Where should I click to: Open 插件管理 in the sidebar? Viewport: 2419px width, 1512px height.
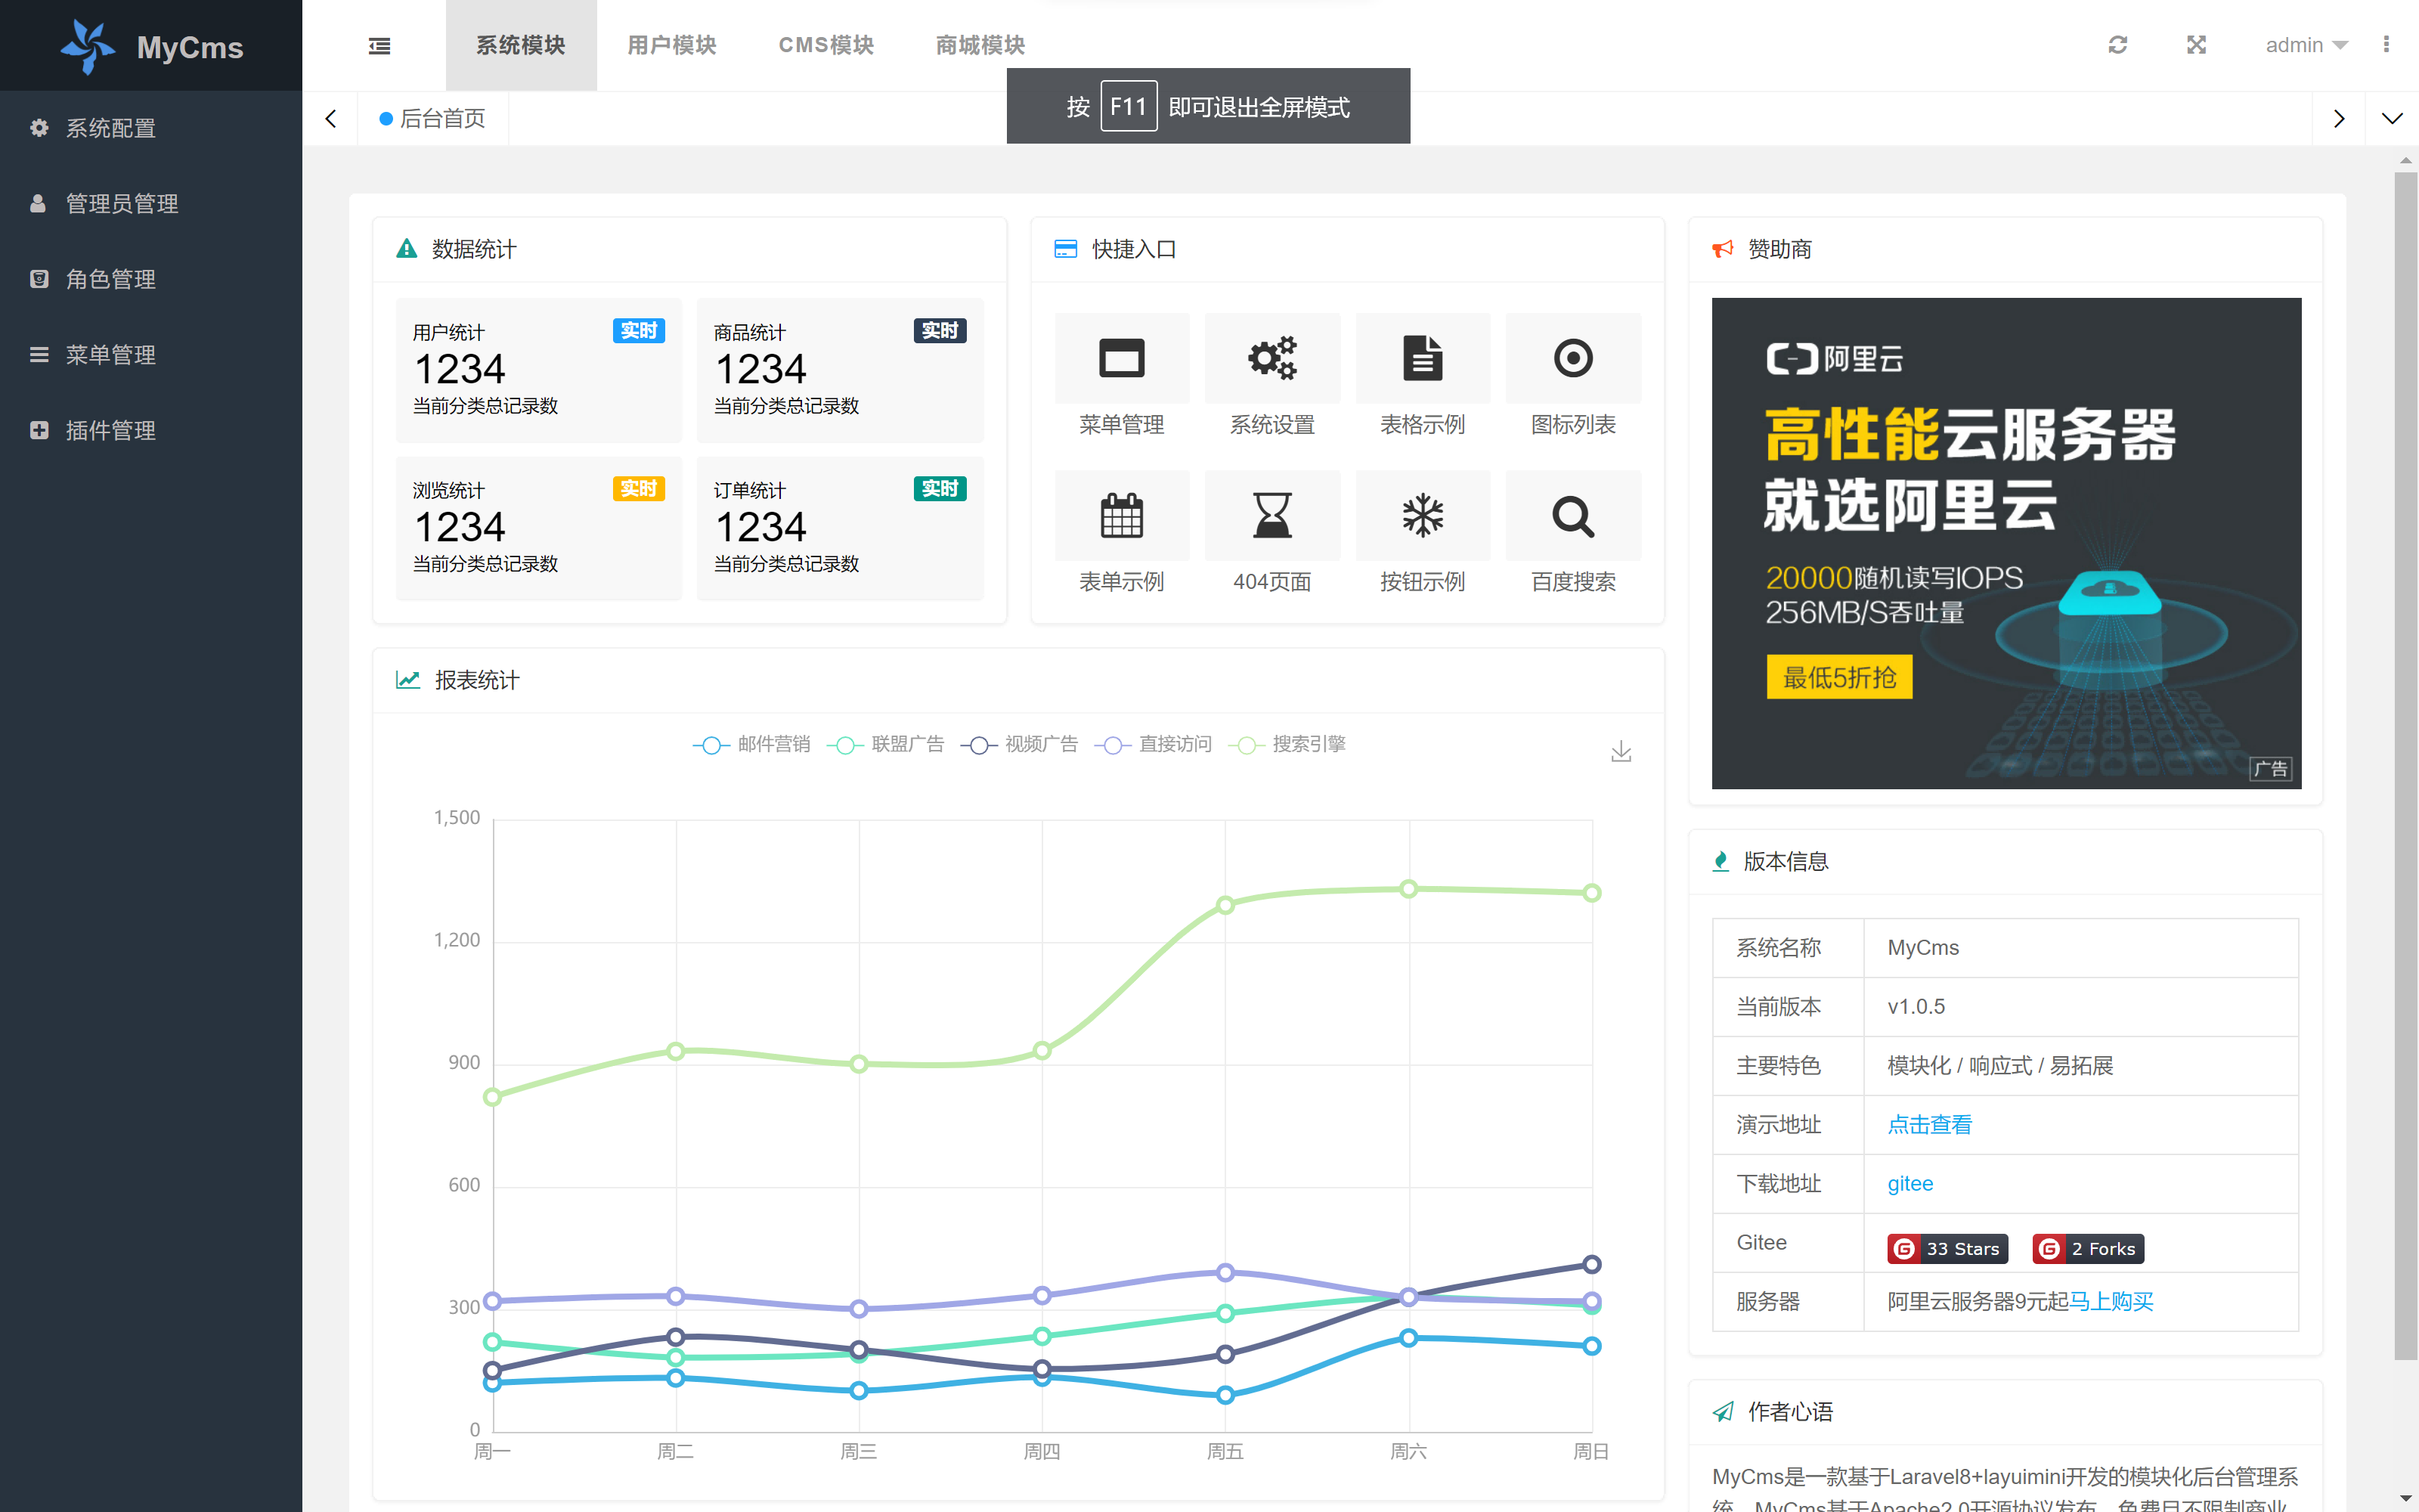[x=151, y=430]
